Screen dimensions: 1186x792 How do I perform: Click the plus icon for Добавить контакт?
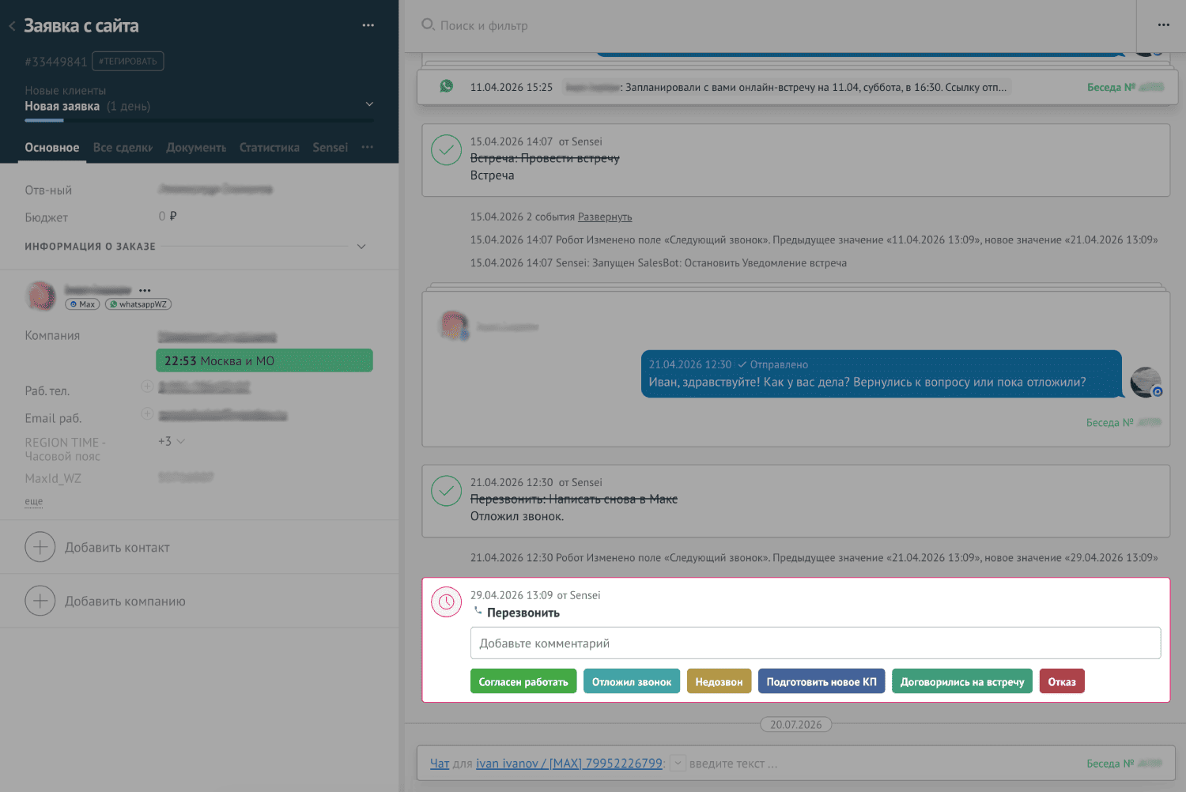[40, 547]
